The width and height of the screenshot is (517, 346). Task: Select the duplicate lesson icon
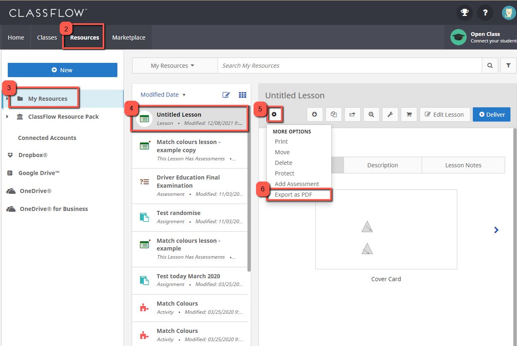pos(333,114)
